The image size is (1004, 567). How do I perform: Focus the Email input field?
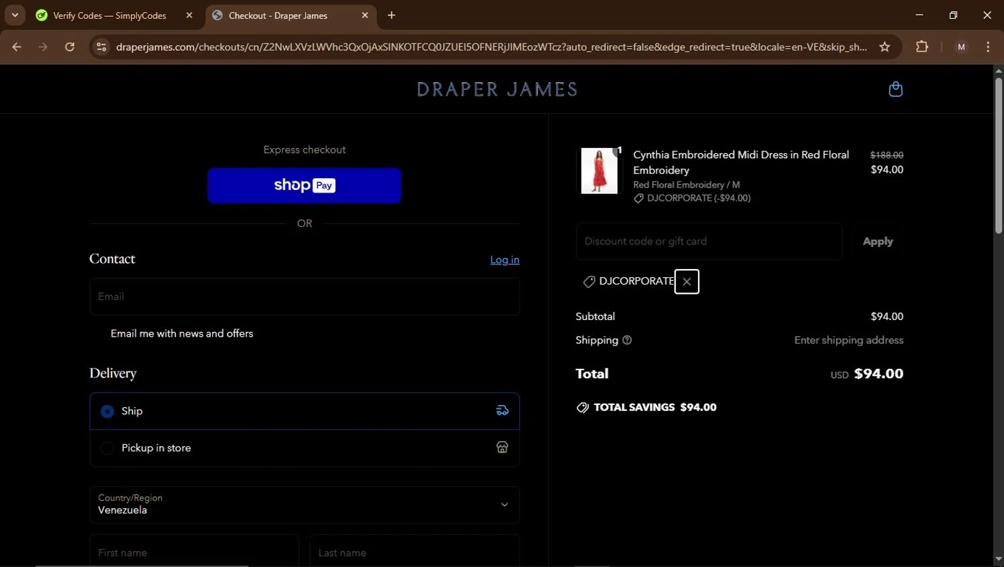pyautogui.click(x=305, y=297)
